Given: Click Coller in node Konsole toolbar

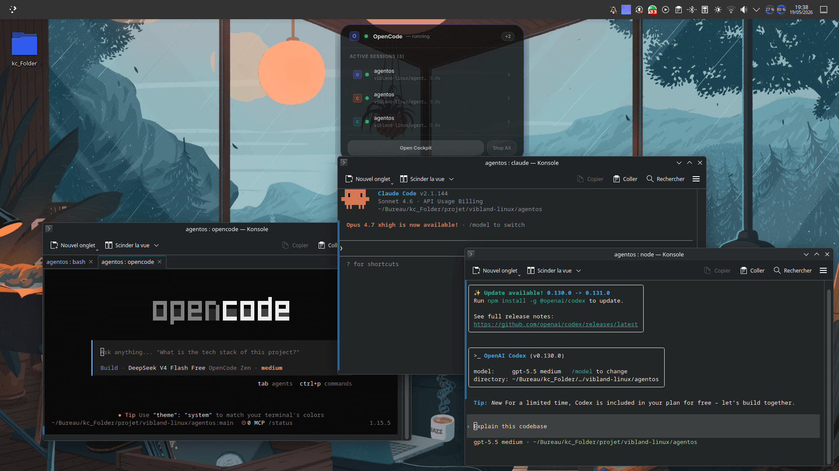Looking at the screenshot, I should pos(752,271).
